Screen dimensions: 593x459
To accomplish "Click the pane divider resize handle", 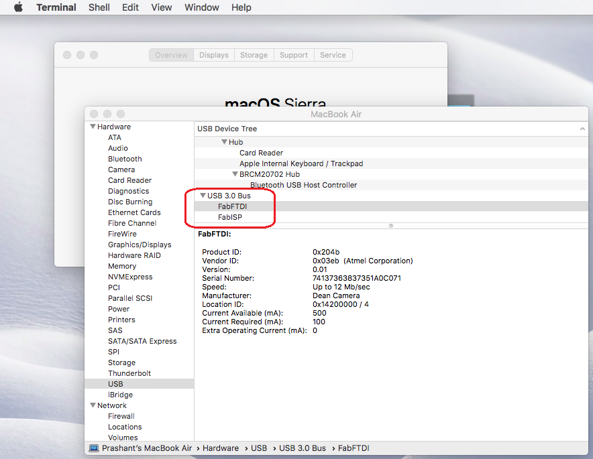I will 391,226.
